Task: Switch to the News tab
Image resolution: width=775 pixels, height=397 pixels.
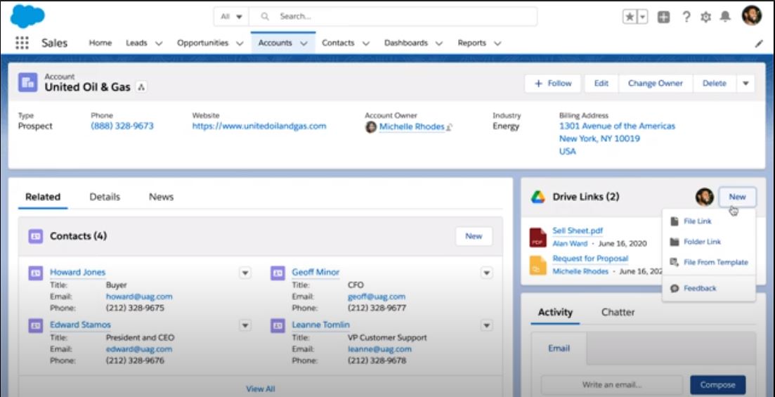Action: (x=161, y=197)
